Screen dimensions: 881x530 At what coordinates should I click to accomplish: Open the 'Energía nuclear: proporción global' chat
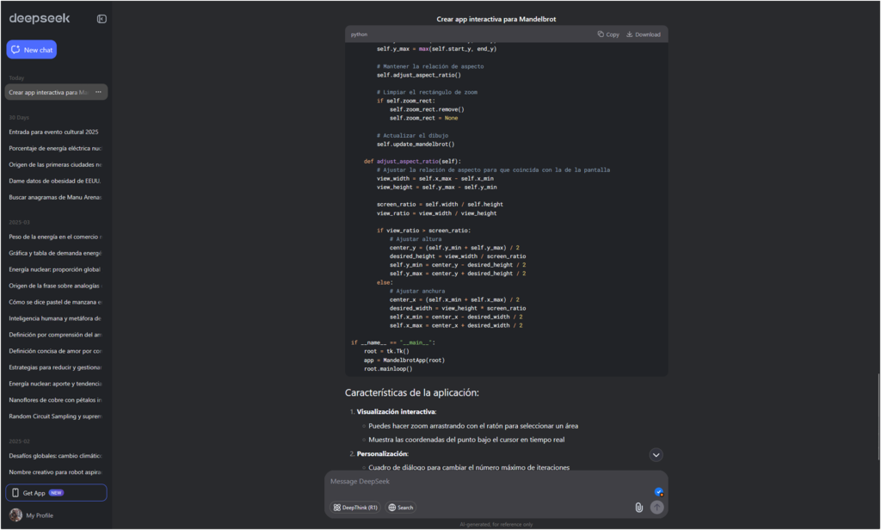pyautogui.click(x=53, y=269)
